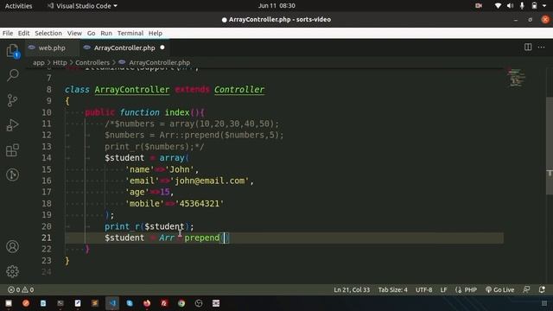Open Activities overview
Viewport: 553px width, 311px height.
pos(18,6)
